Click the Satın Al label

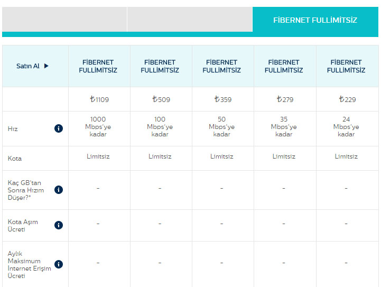(28, 66)
